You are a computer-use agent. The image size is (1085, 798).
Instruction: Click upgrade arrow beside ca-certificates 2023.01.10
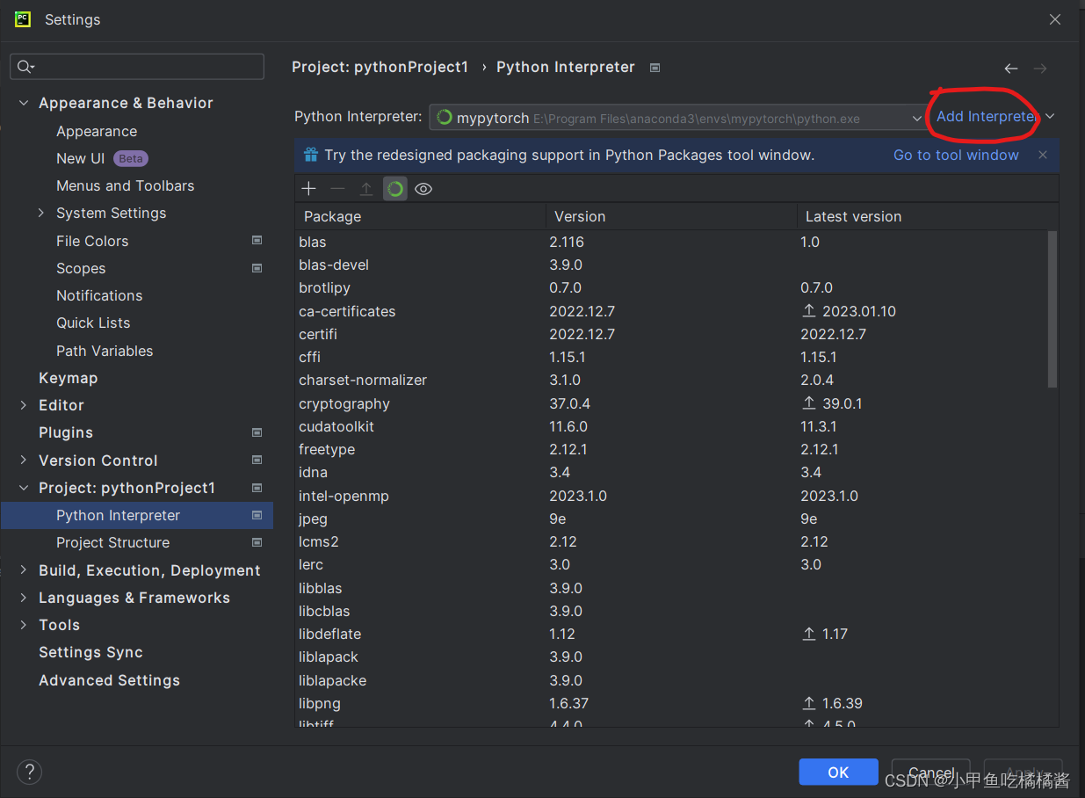(809, 311)
